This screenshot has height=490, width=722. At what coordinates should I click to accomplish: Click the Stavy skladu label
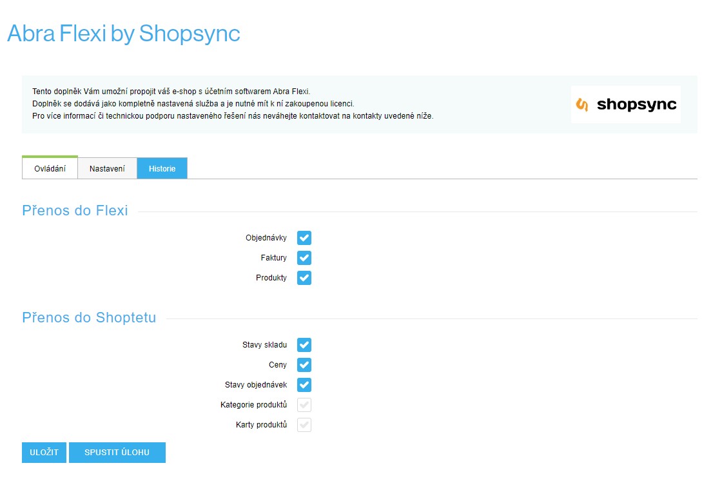pos(265,345)
